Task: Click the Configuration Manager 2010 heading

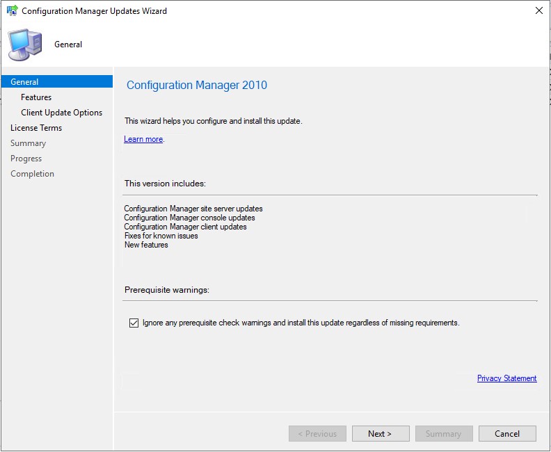Action: point(197,86)
